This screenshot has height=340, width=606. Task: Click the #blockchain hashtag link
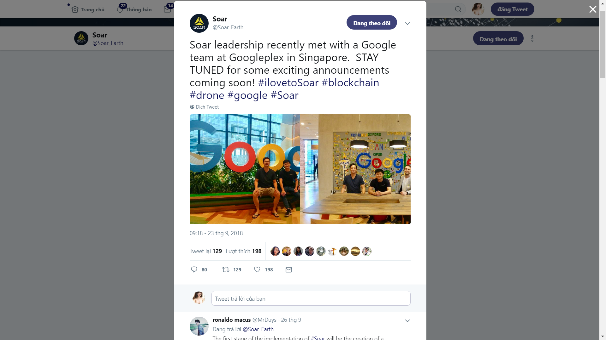coord(350,82)
